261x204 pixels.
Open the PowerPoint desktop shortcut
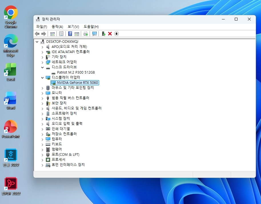click(x=11, y=129)
